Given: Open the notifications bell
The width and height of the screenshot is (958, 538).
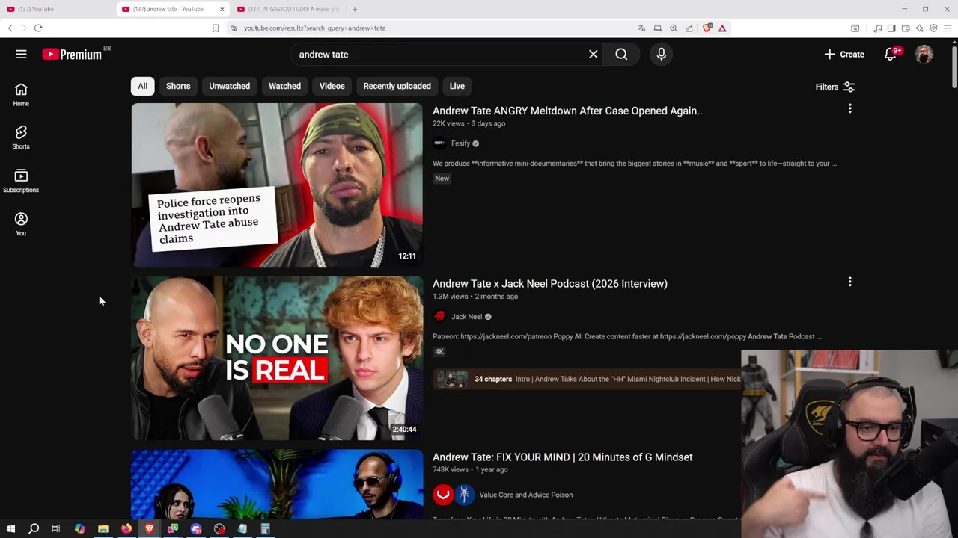Looking at the screenshot, I should (x=891, y=54).
